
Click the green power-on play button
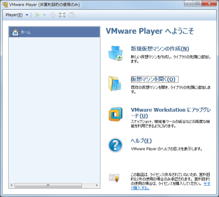click(x=38, y=15)
